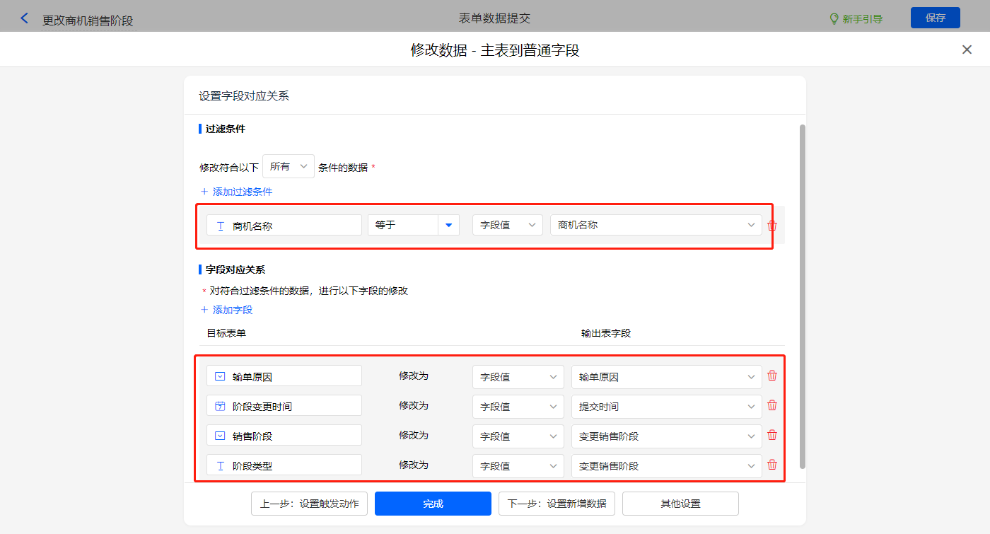The width and height of the screenshot is (990, 534).
Task: Click the 阶段类型 target form field
Action: [x=284, y=465]
